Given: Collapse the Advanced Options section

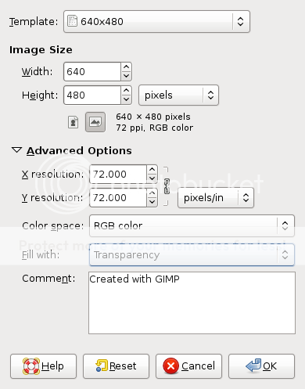Looking at the screenshot, I should point(16,150).
